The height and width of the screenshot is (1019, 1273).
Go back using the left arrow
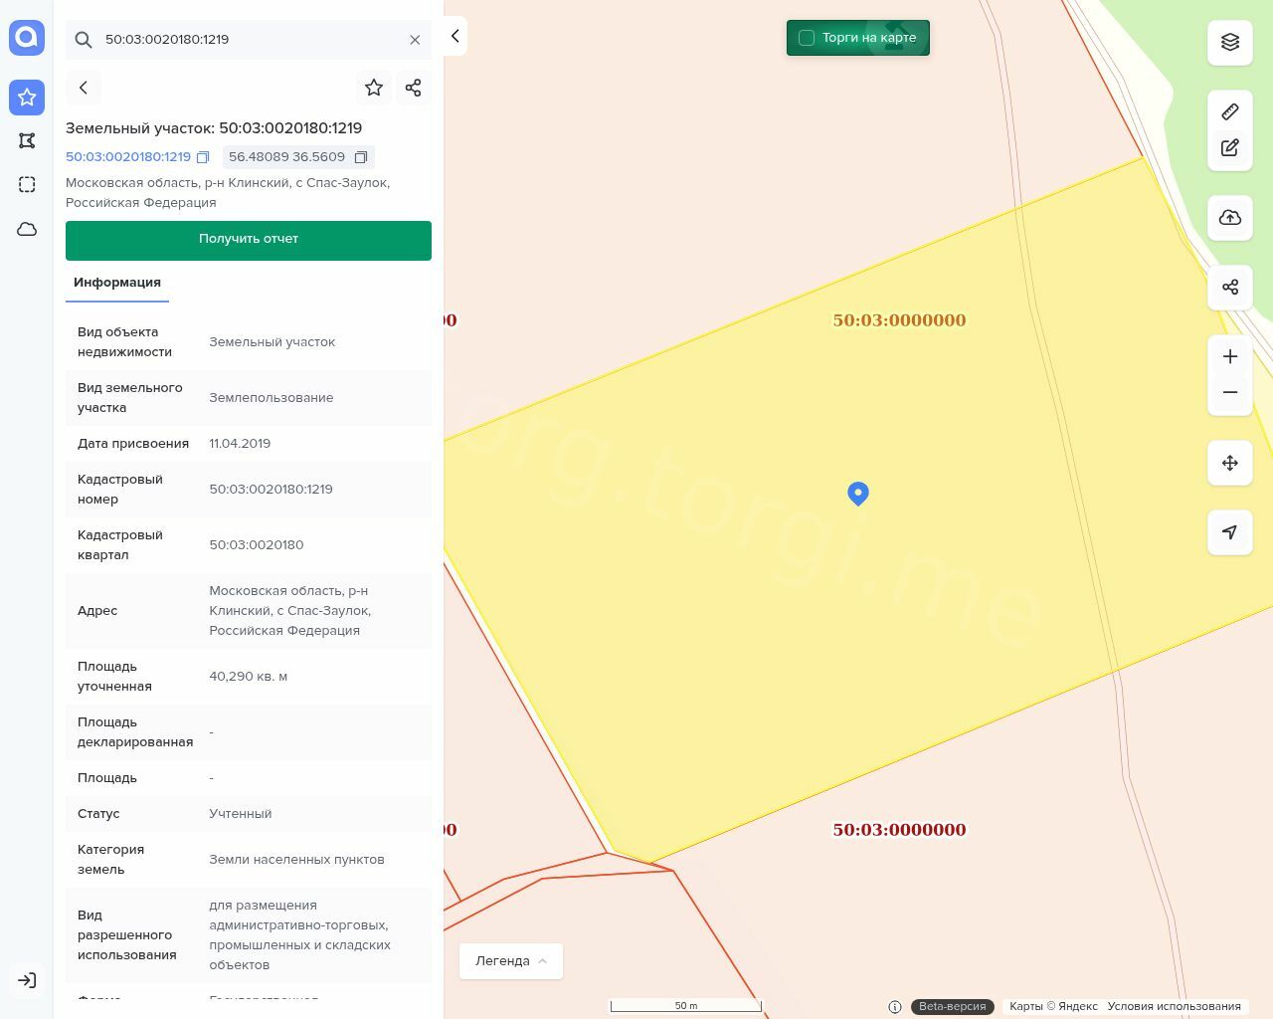point(84,88)
